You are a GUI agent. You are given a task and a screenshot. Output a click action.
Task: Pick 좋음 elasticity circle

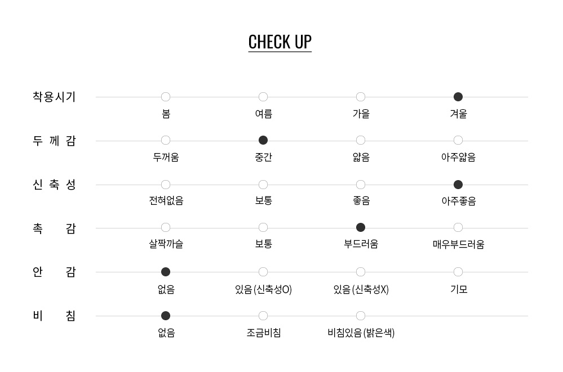tap(361, 185)
